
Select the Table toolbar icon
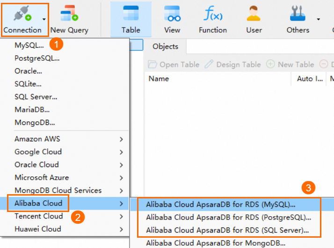pos(131,13)
